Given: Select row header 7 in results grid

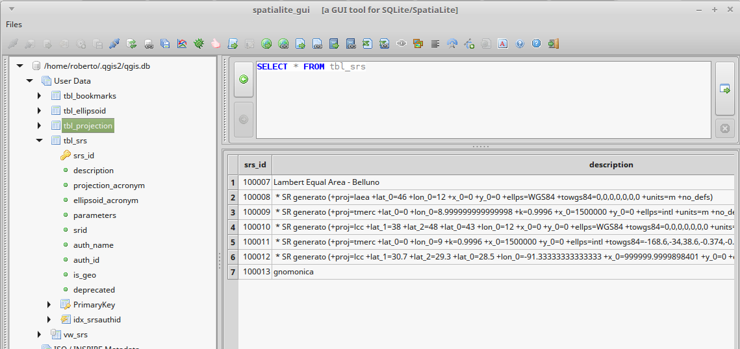Looking at the screenshot, I should click(x=233, y=272).
